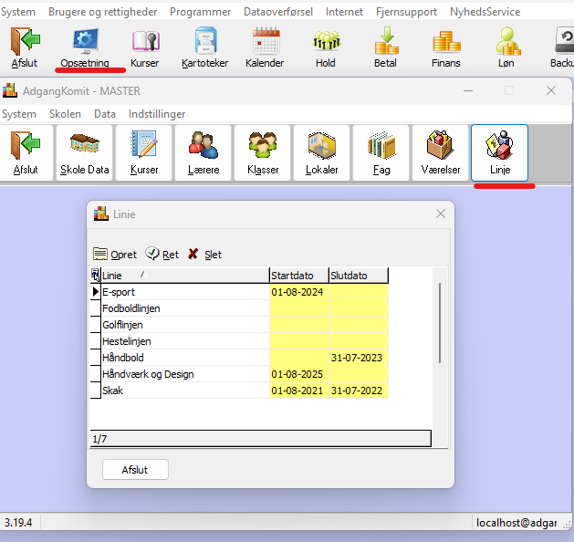Click the grid selector icon beside Linie header
574x542 pixels.
[x=95, y=275]
